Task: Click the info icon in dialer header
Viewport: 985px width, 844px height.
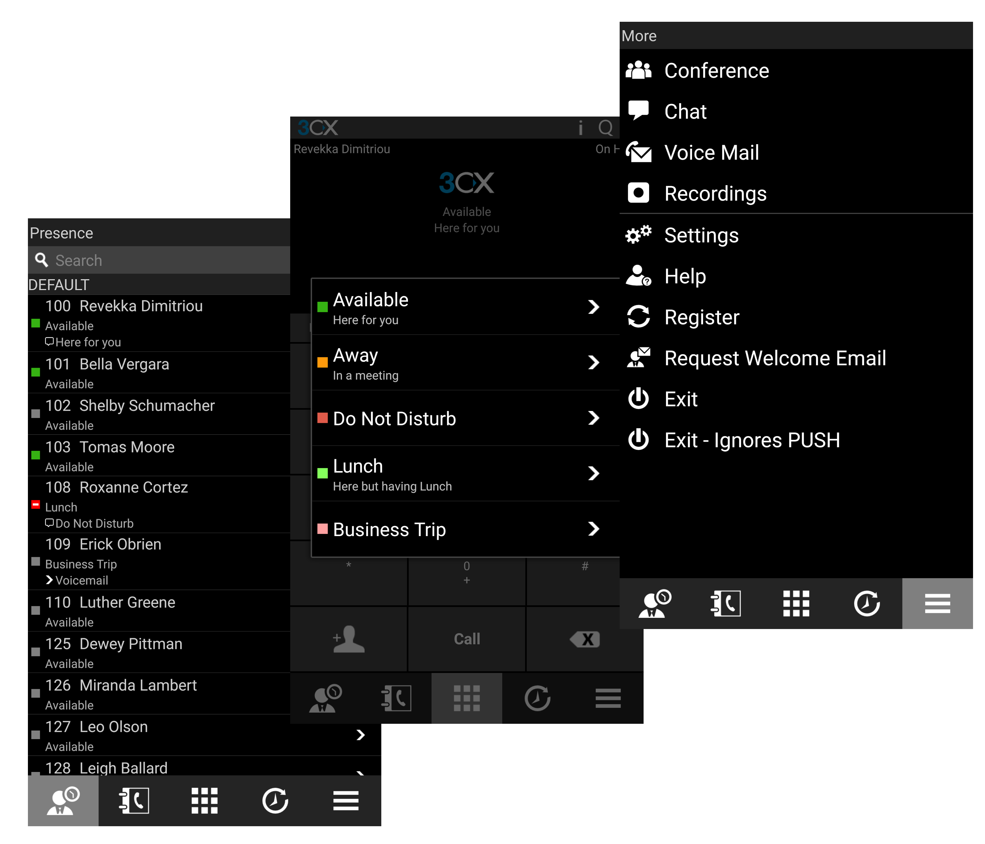Action: pyautogui.click(x=580, y=127)
